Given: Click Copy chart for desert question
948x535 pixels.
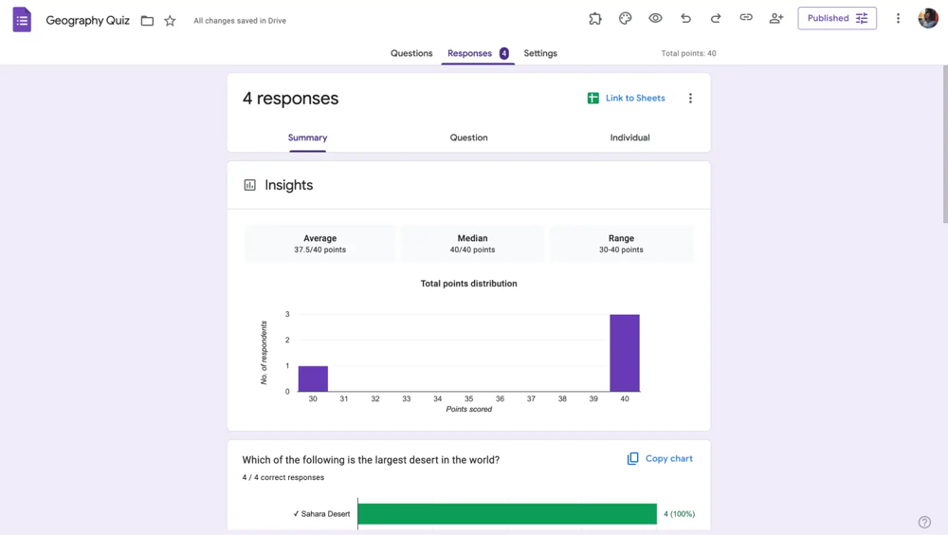Looking at the screenshot, I should click(x=660, y=459).
